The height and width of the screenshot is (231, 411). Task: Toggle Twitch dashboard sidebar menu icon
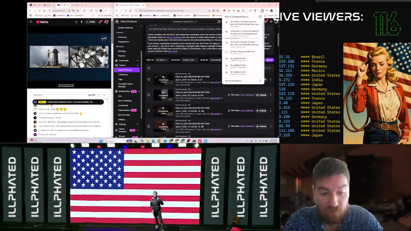tap(117, 21)
